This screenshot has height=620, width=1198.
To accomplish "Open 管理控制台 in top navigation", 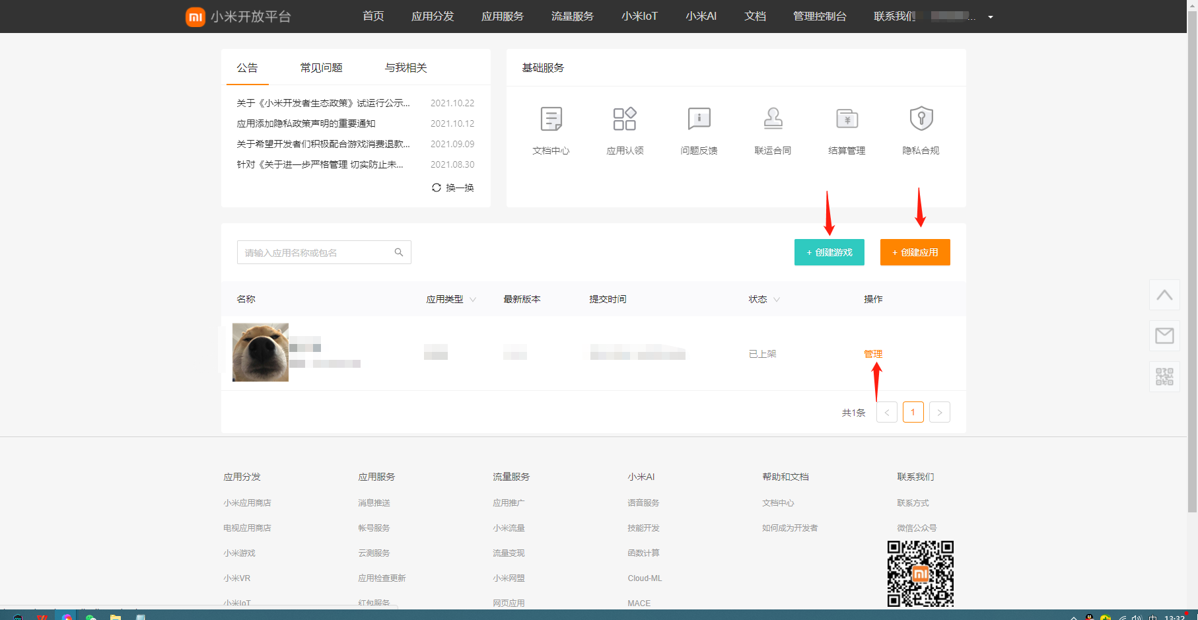I will pyautogui.click(x=820, y=16).
